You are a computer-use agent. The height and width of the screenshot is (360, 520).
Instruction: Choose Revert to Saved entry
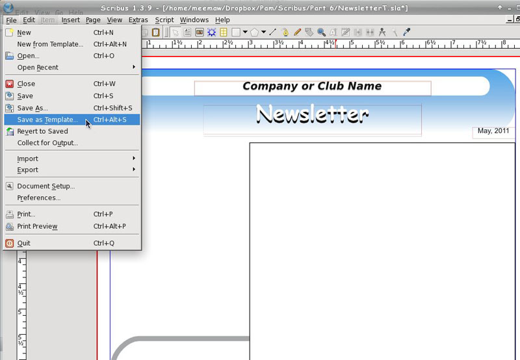point(72,131)
